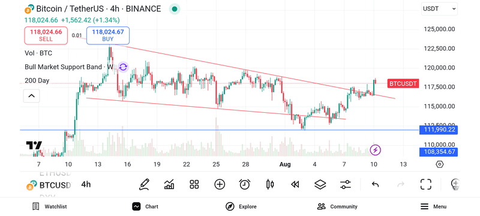Click the BUY 118,024.67 button
The height and width of the screenshot is (216, 480).
[108, 35]
